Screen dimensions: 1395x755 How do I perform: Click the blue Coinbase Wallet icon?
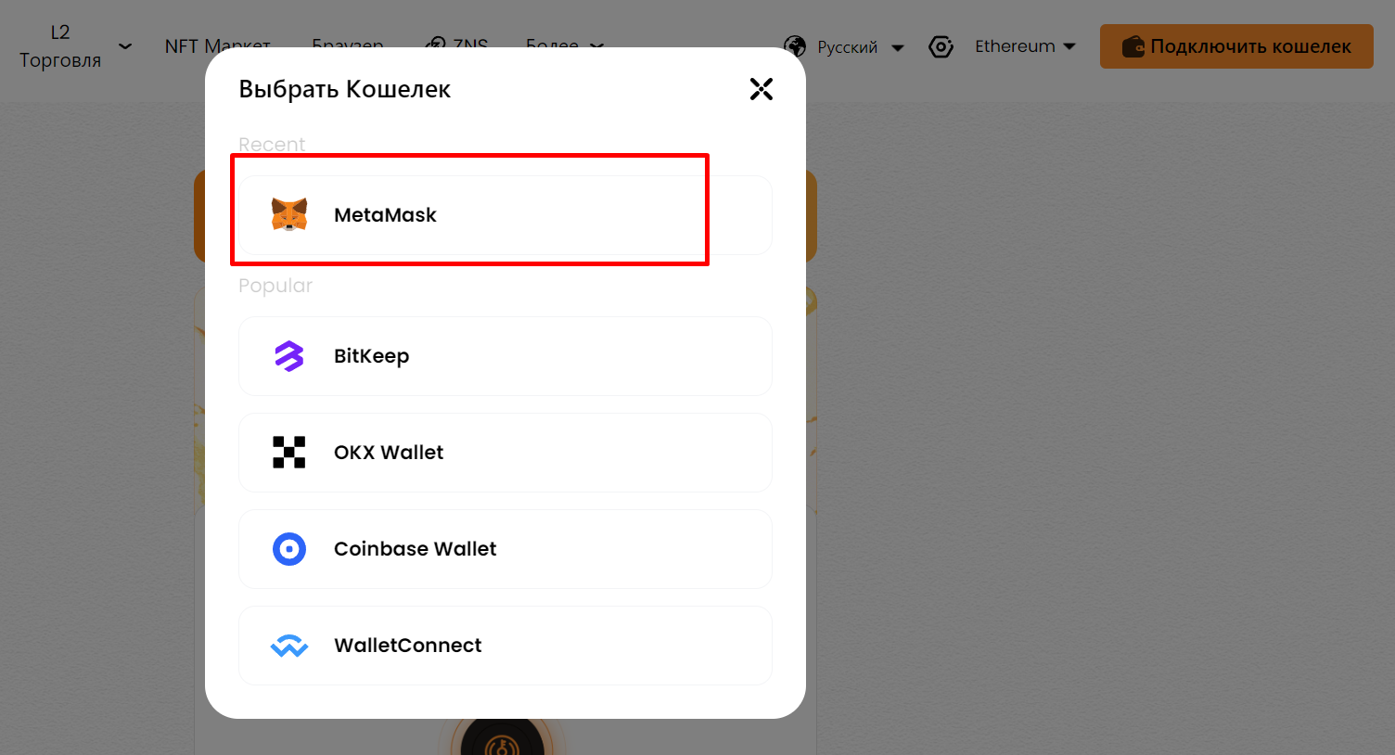(x=289, y=549)
